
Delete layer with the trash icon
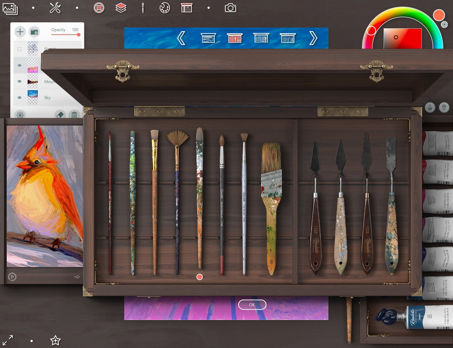[x=74, y=115]
